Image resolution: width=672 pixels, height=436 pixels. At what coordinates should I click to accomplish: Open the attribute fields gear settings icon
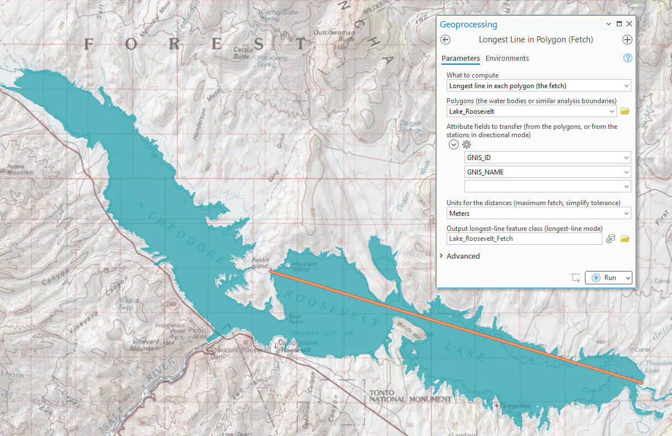467,144
